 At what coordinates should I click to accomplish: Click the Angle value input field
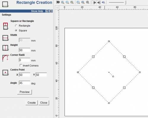(x=25, y=83)
